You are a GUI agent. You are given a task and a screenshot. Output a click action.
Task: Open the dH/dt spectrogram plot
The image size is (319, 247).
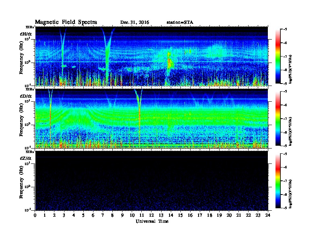[151, 56]
